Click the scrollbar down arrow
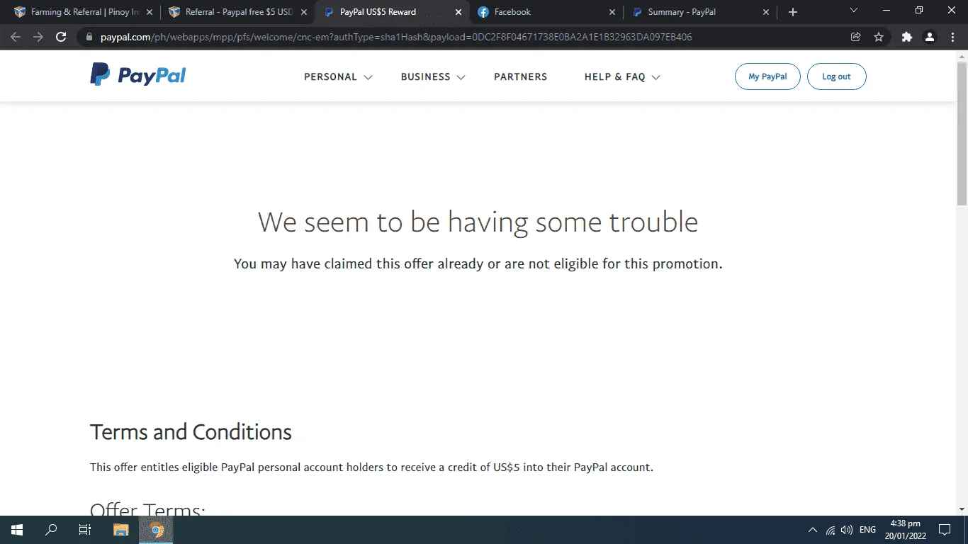The height and width of the screenshot is (544, 968). 962,509
